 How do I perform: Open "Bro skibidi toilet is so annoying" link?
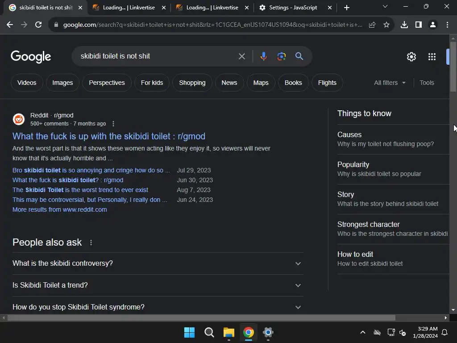(x=91, y=170)
